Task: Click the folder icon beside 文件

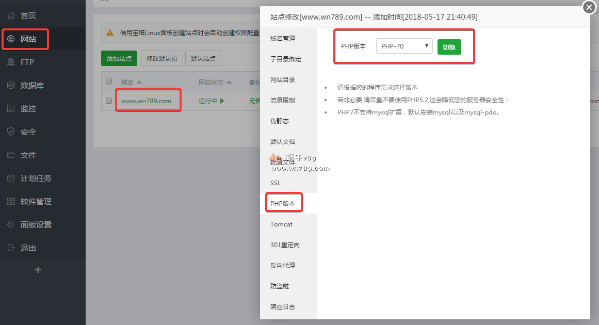Action: click(11, 155)
